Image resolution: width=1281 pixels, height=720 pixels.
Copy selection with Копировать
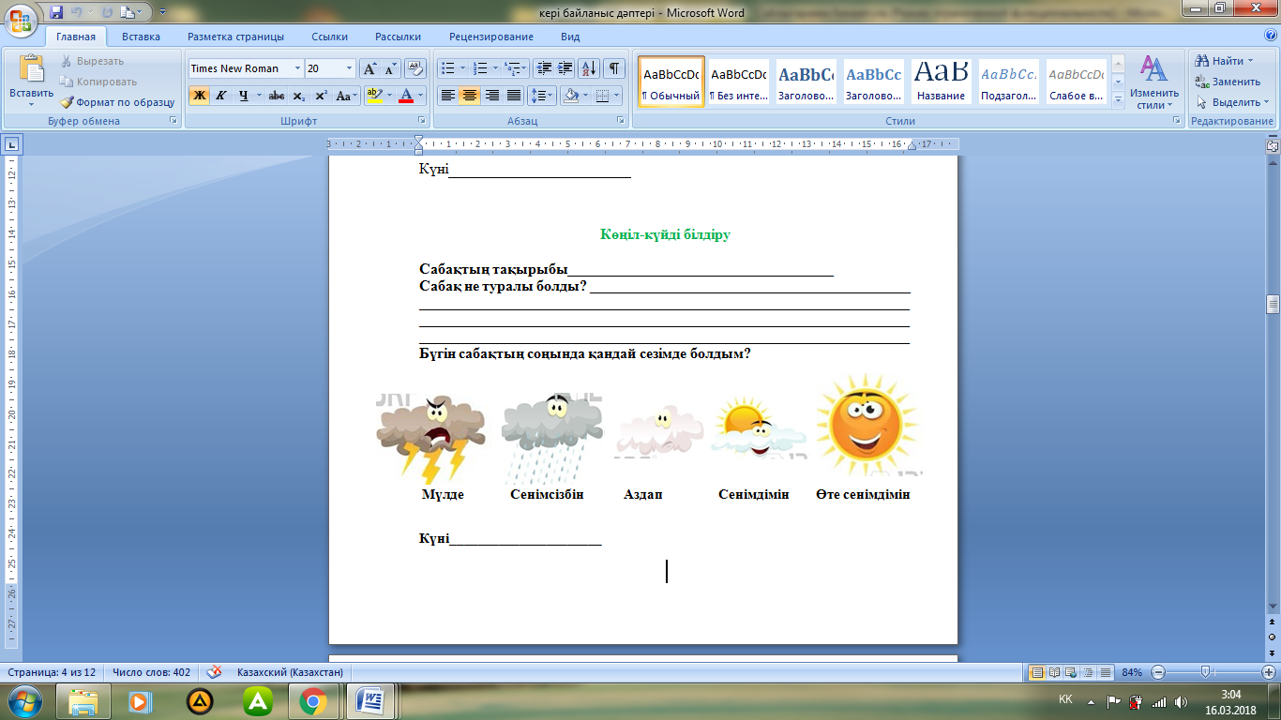[98, 82]
